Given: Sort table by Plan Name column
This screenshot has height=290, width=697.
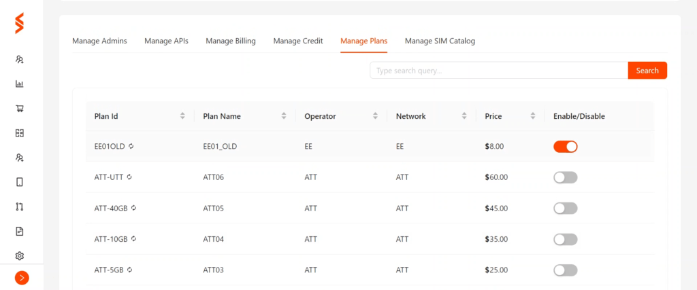Looking at the screenshot, I should tap(284, 116).
